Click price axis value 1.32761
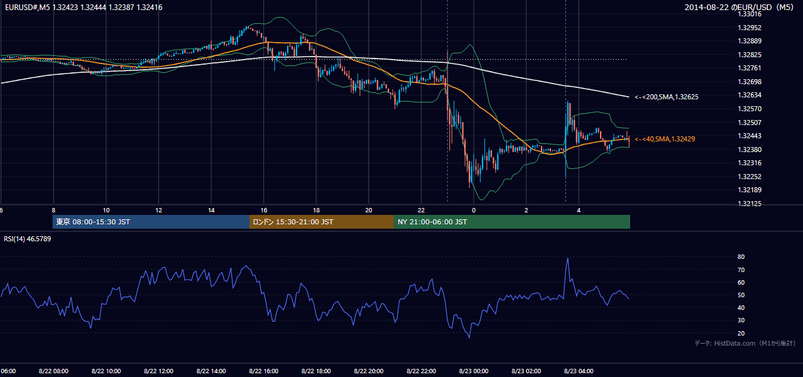The height and width of the screenshot is (377, 803). tap(749, 68)
